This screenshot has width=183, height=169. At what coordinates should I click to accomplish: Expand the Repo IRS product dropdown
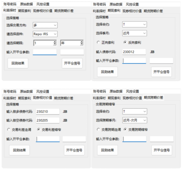click(x=45, y=34)
